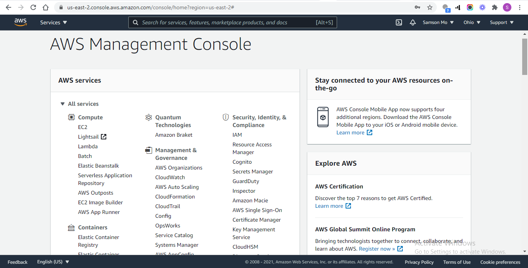Viewport: 528px width, 268px height.
Task: Click inside the services search bar
Action: point(232,22)
